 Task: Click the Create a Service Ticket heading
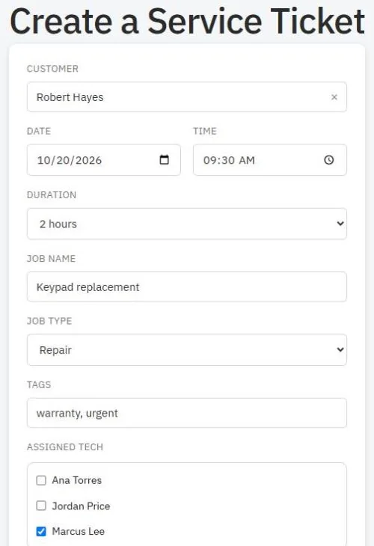point(187,22)
